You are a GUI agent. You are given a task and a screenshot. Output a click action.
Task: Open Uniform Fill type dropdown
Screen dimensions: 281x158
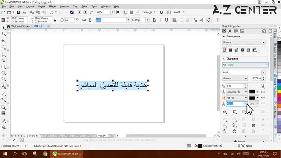click(237, 92)
